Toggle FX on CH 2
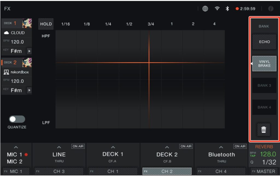The image size is (280, 176). (x=167, y=171)
